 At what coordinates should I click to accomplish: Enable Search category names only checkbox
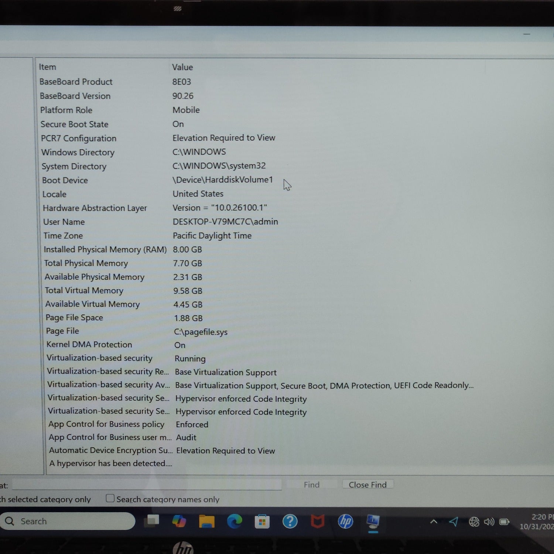click(x=110, y=499)
